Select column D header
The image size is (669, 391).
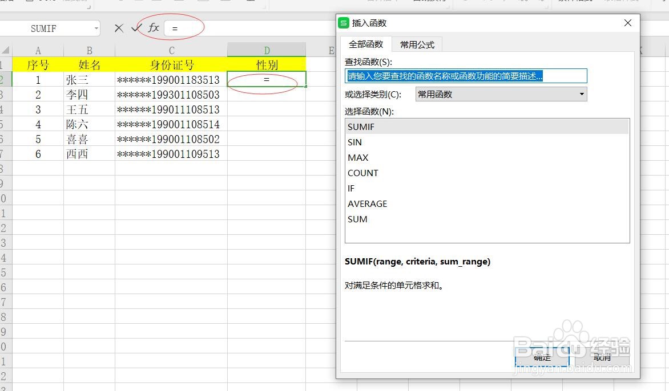[267, 50]
